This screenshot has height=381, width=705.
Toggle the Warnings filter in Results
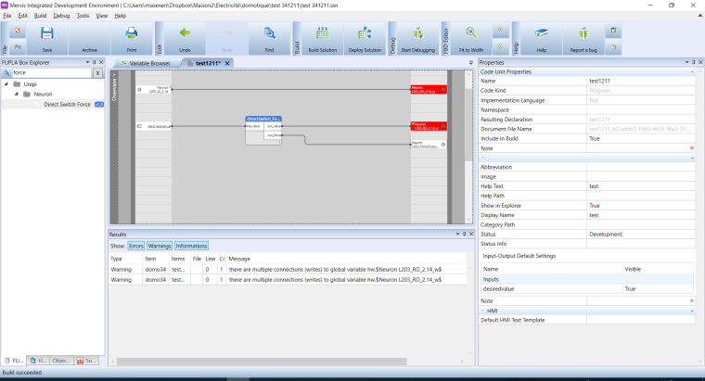coord(160,246)
